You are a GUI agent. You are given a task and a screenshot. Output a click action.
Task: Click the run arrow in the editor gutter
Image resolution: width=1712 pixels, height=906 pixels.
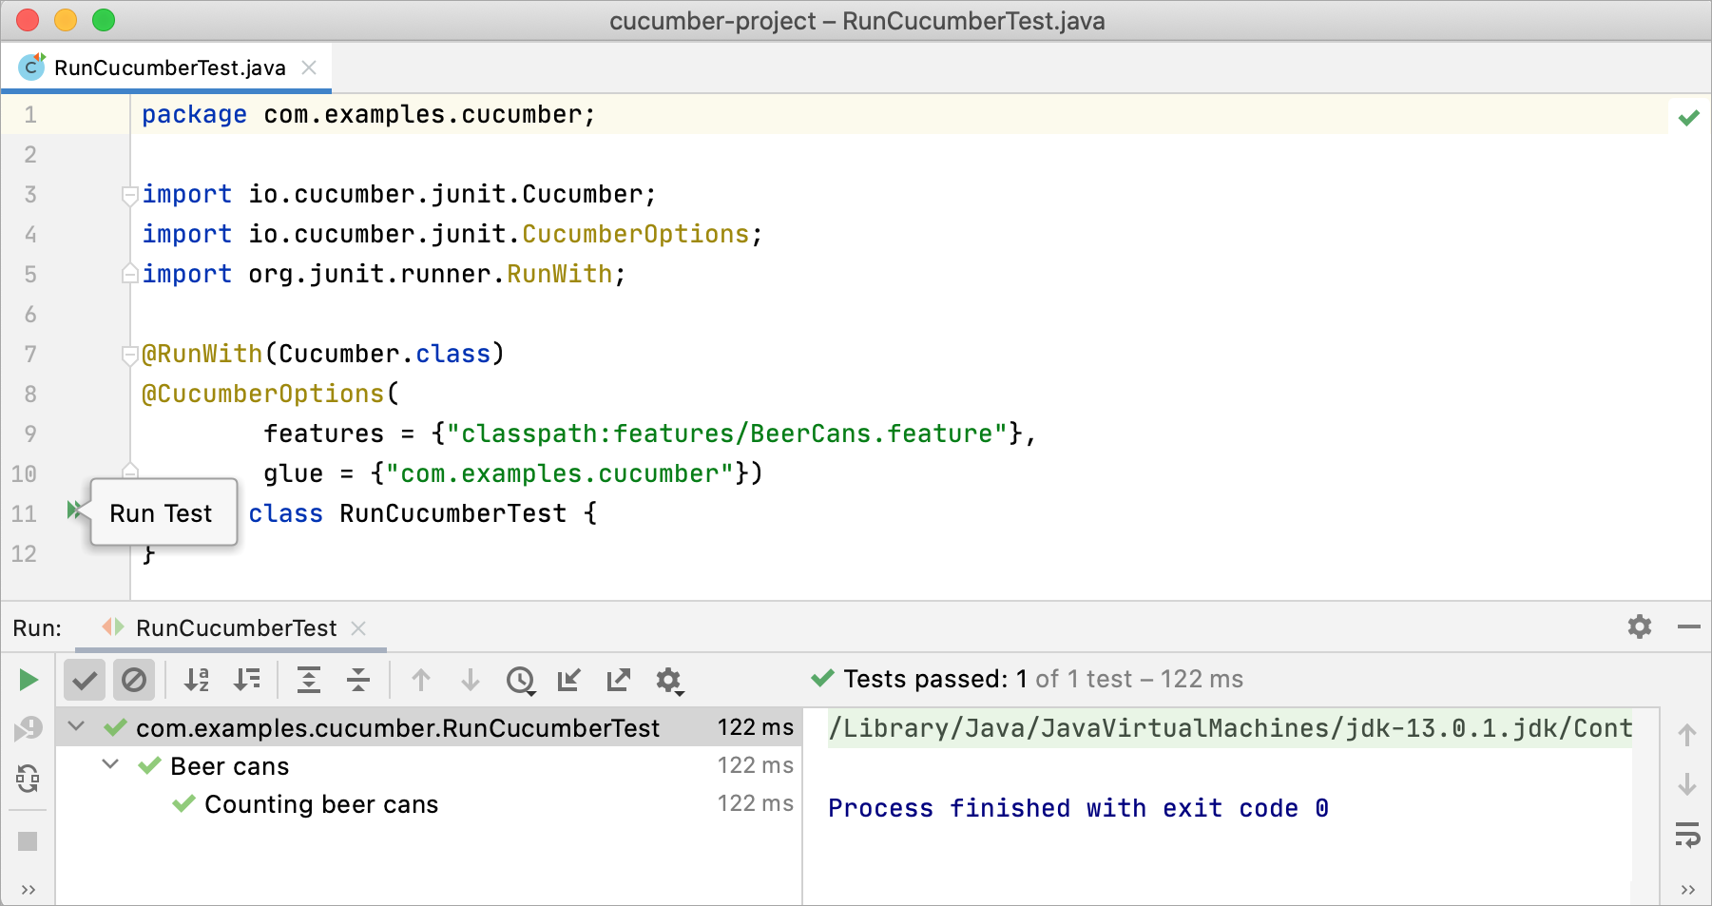[x=74, y=510]
